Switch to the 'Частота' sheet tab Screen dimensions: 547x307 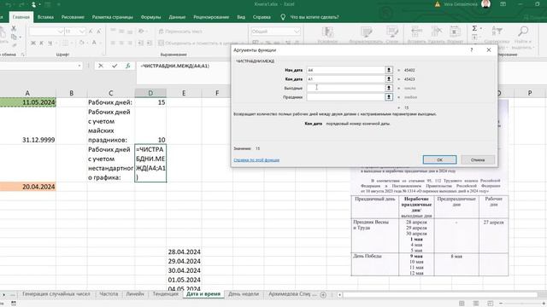tap(109, 293)
